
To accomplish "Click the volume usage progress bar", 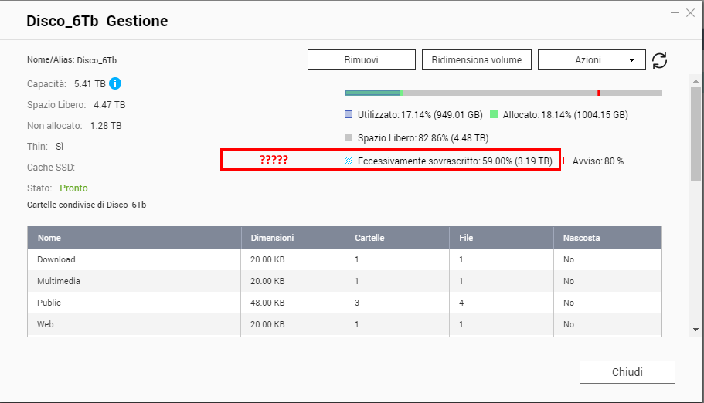I will pyautogui.click(x=503, y=93).
